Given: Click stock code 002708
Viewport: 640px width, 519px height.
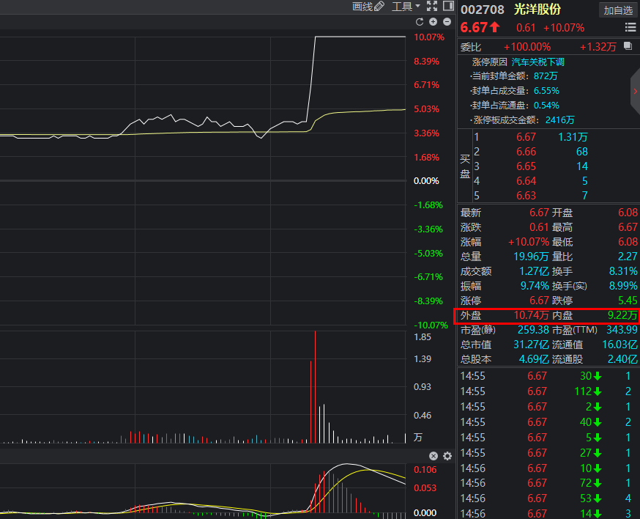Looking at the screenshot, I should 482,10.
